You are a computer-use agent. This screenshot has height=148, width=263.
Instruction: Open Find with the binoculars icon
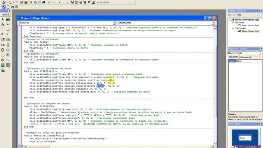pyautogui.click(x=44, y=2)
